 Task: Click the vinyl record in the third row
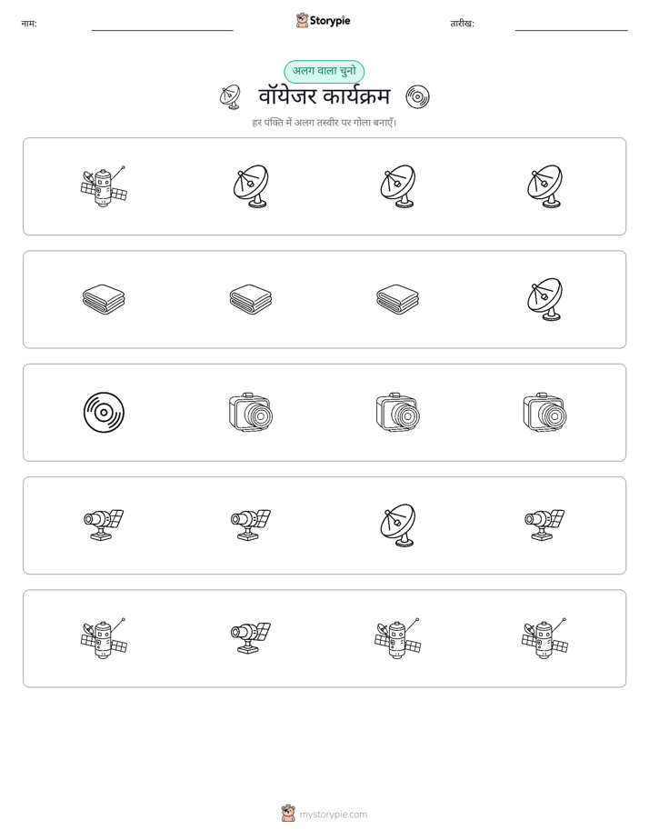104,413
